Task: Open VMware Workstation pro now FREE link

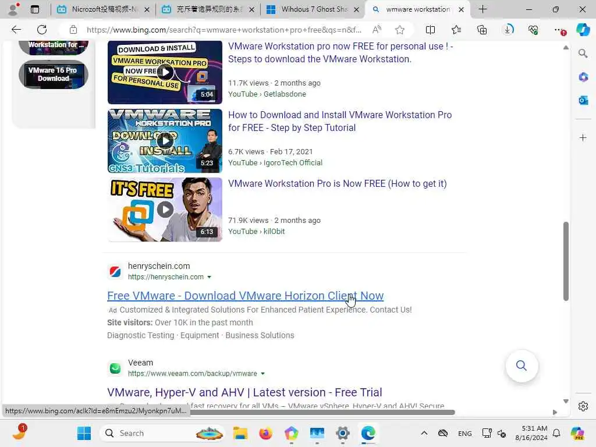Action: (340, 52)
